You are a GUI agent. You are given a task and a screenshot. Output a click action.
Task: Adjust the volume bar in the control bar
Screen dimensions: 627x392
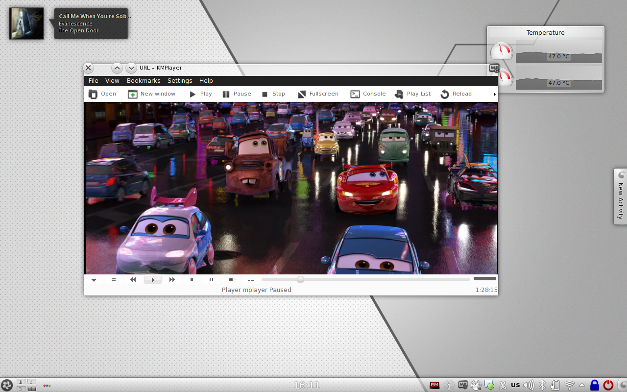click(x=485, y=279)
